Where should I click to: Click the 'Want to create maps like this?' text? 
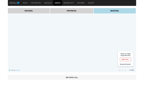[x=126, y=55]
